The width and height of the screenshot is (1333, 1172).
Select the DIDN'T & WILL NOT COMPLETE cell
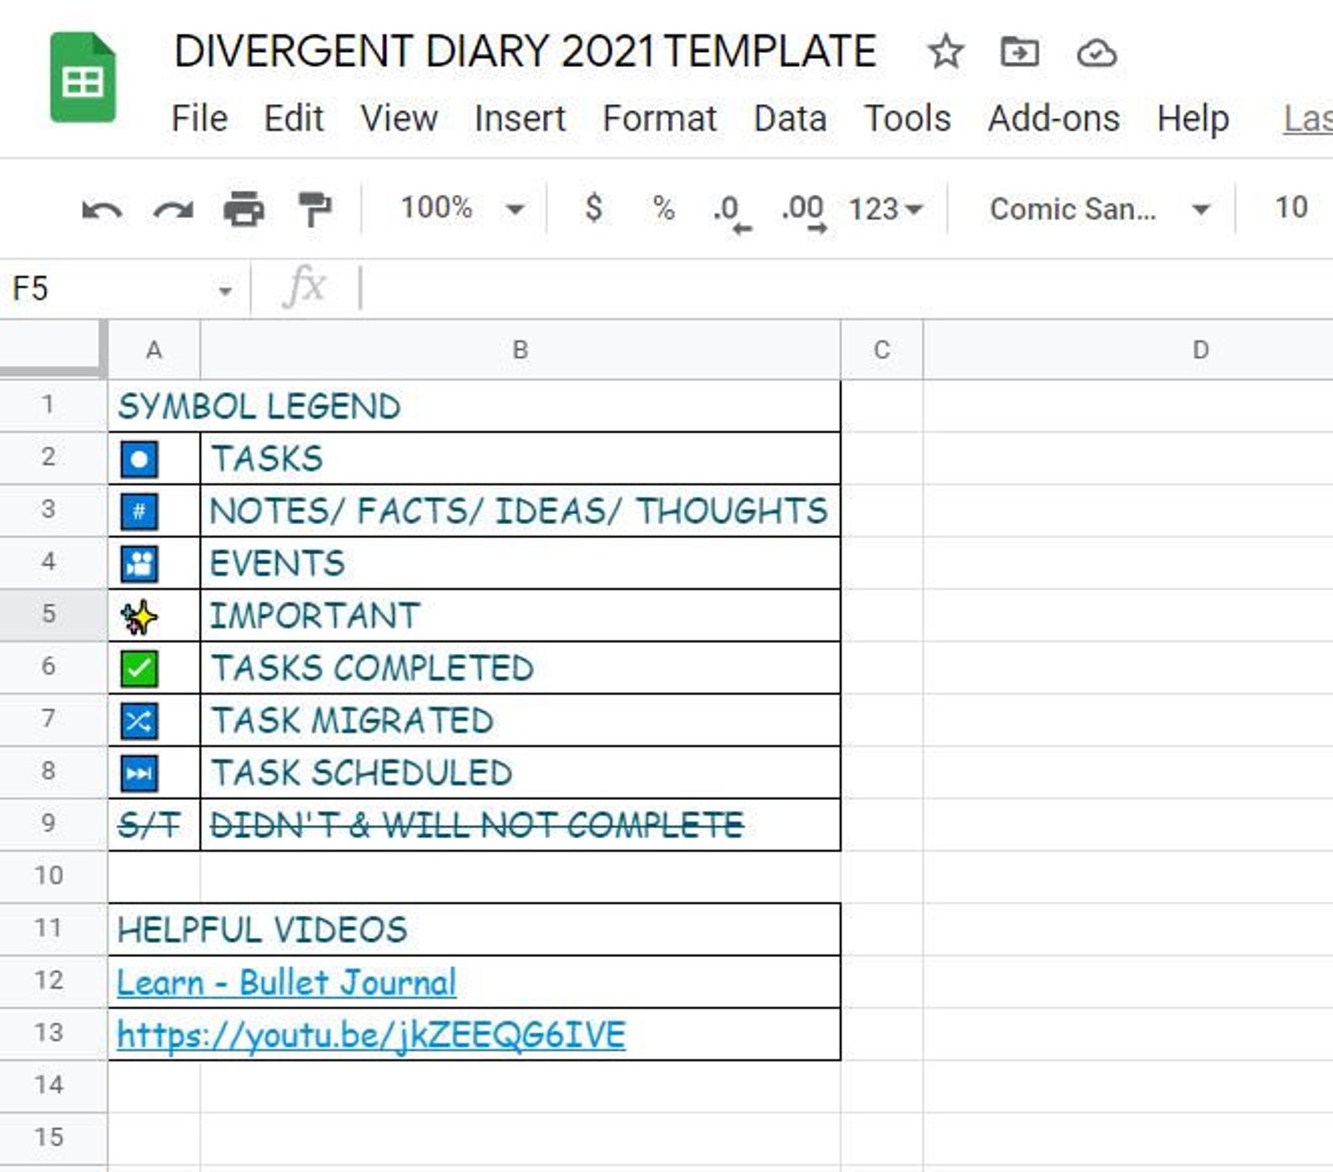pyautogui.click(x=520, y=825)
